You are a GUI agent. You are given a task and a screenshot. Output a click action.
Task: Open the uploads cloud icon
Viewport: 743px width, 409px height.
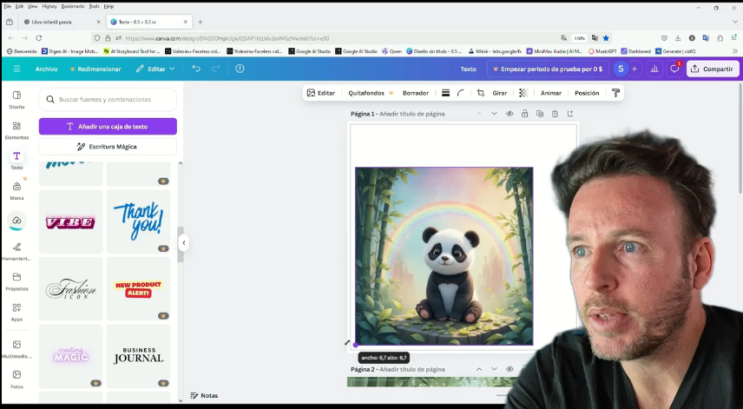pos(16,221)
